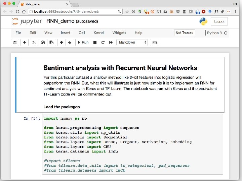Click the zoom magnifier icon in address bar

coord(119,11)
